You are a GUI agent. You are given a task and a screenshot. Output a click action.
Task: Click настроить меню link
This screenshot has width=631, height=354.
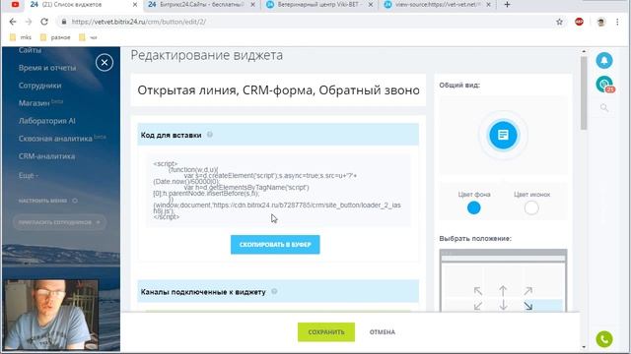coord(42,201)
